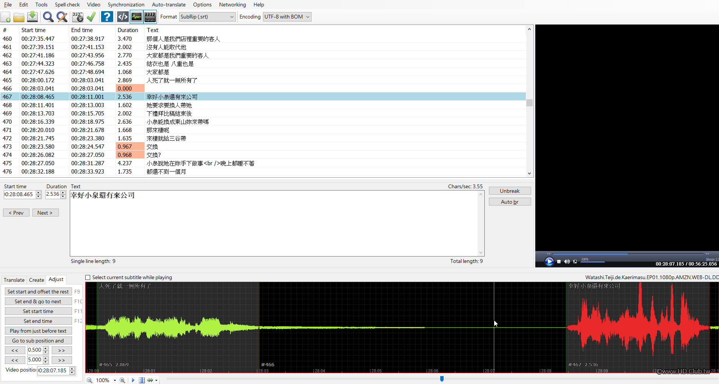Adjust the video player volume slider
Viewport: 719px width, 384px height.
point(593,261)
